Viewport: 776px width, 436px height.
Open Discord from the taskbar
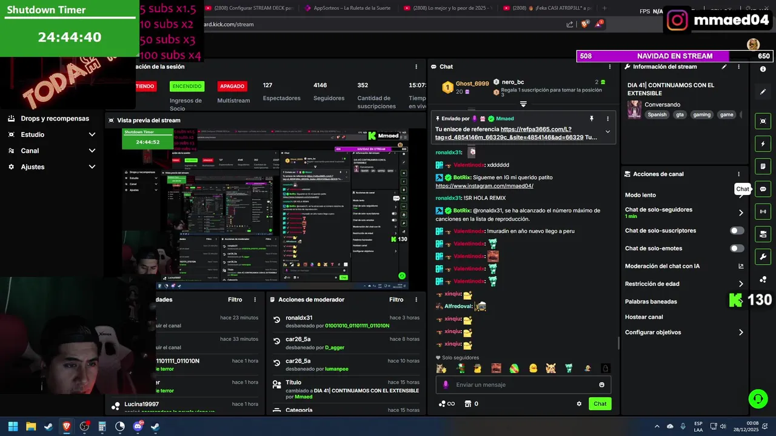pos(138,426)
